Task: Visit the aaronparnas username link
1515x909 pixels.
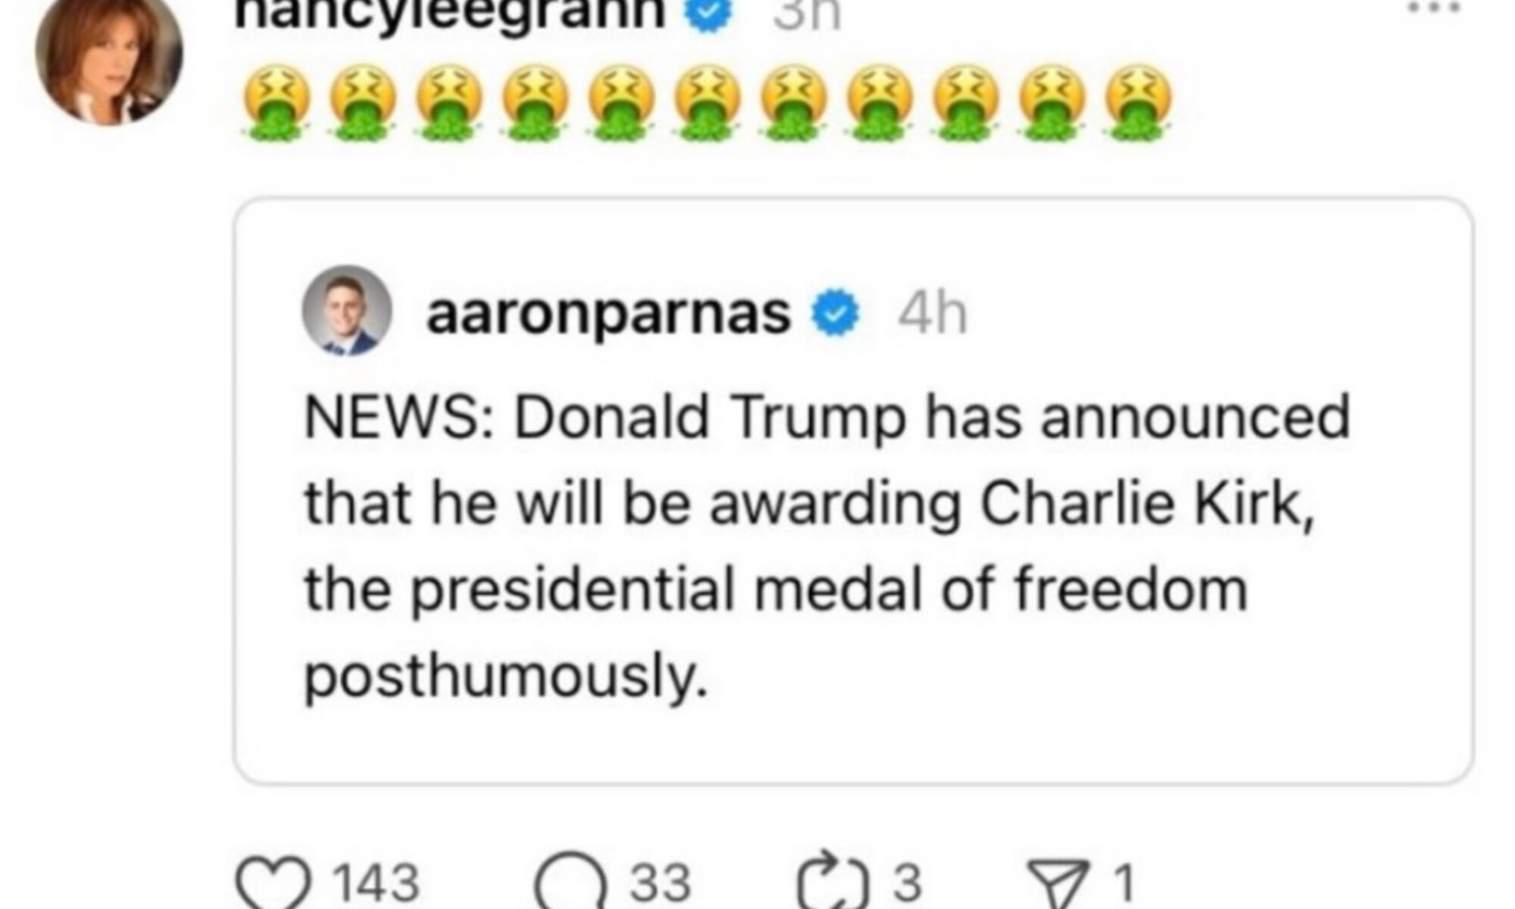Action: click(x=609, y=314)
